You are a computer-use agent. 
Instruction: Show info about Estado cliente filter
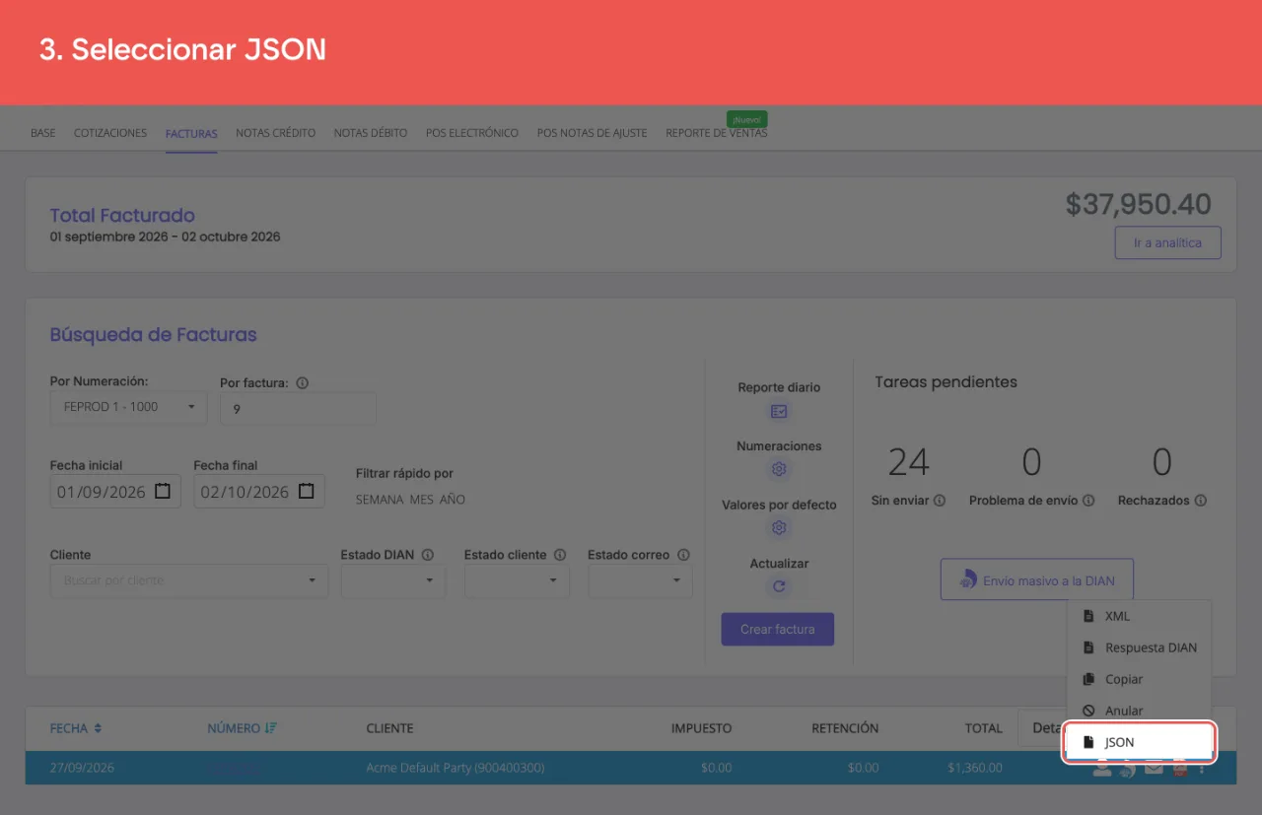click(560, 555)
